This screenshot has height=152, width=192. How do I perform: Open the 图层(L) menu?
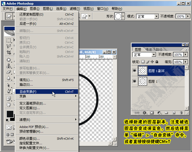[48, 9]
